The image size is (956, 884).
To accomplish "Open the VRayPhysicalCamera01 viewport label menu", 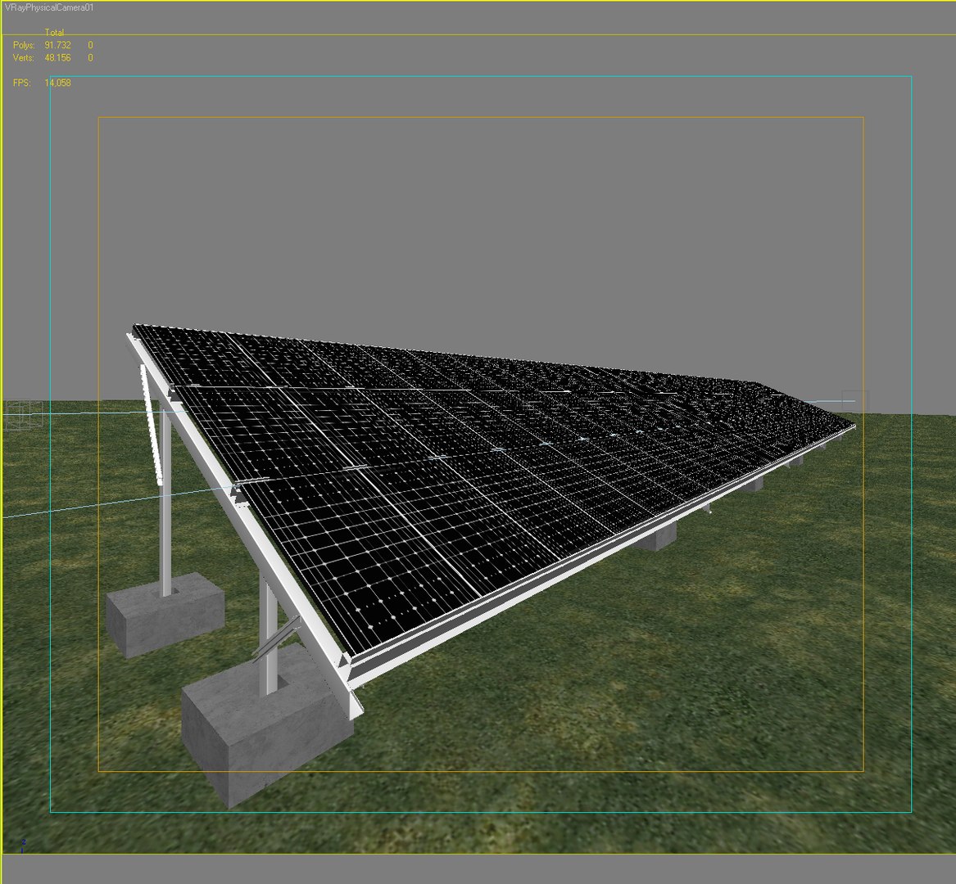I will (x=49, y=7).
